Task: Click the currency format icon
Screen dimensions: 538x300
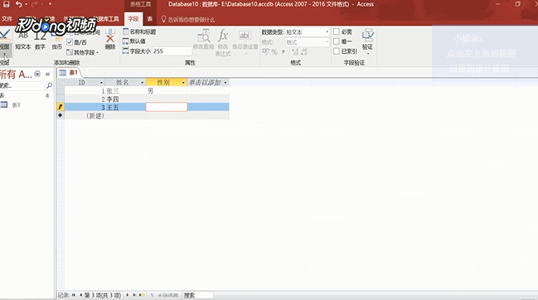Action: click(266, 51)
